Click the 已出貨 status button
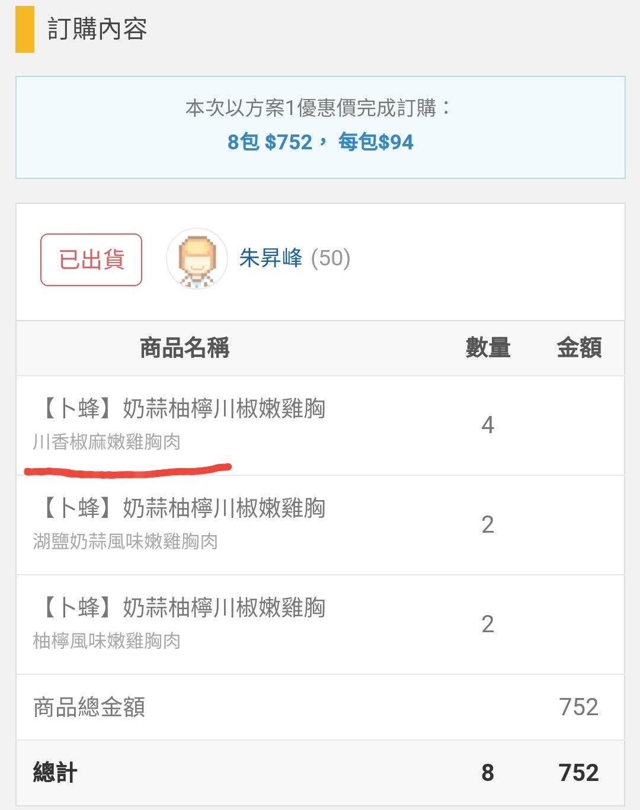640x810 pixels. click(91, 260)
